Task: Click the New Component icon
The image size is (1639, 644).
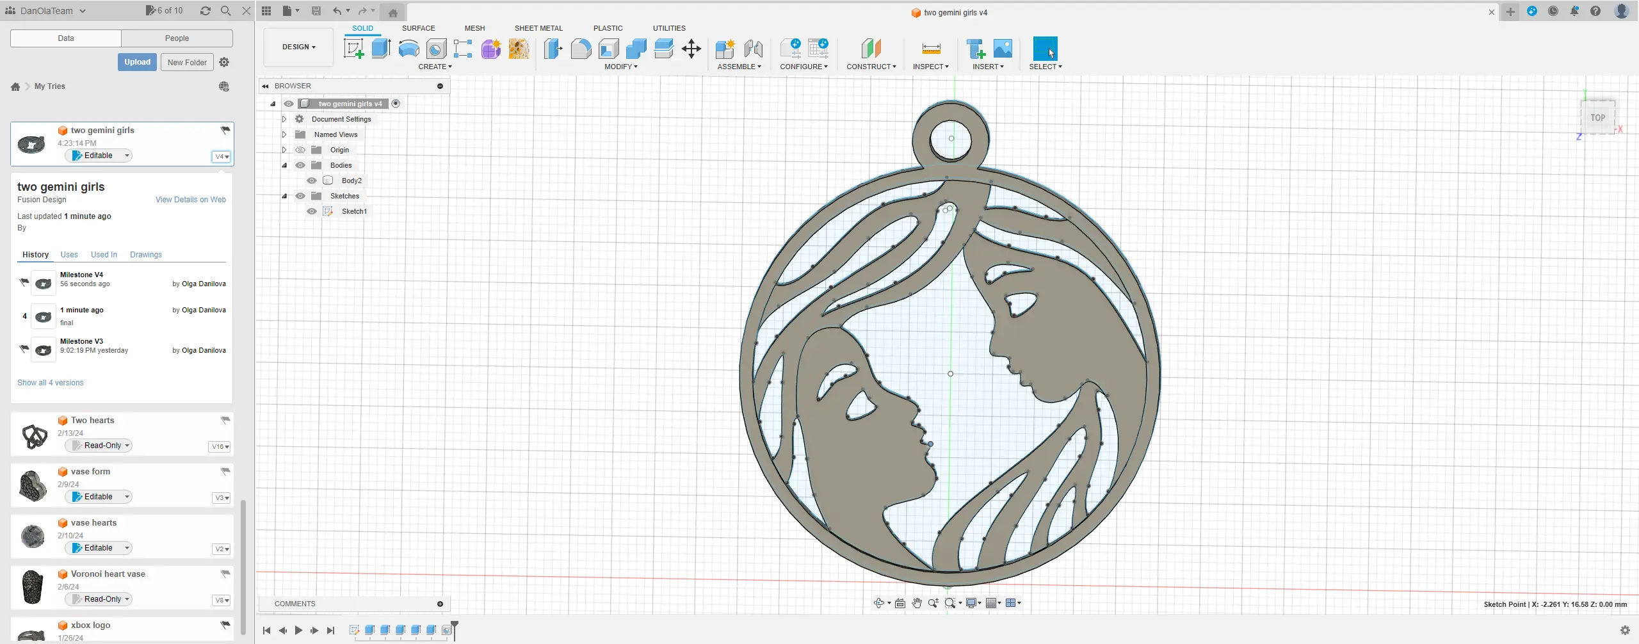Action: point(725,49)
